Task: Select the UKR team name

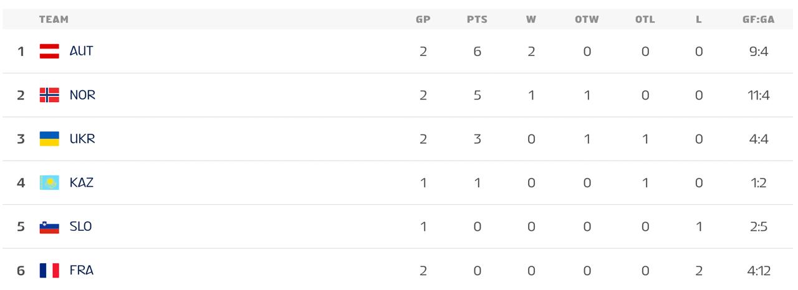Action: [x=82, y=139]
